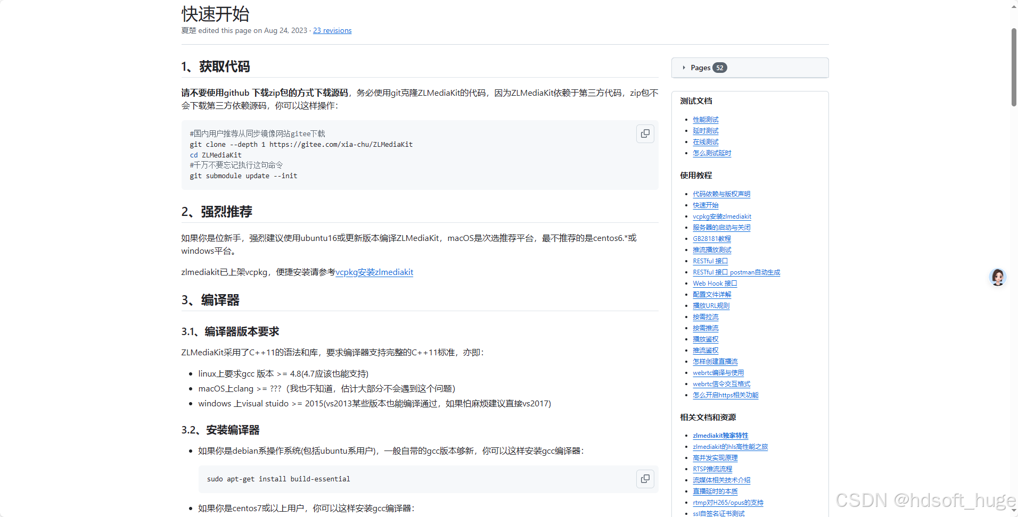Screen dimensions: 1018x517
Task: Open 流媒体相关技术介绍 page
Action: (721, 480)
